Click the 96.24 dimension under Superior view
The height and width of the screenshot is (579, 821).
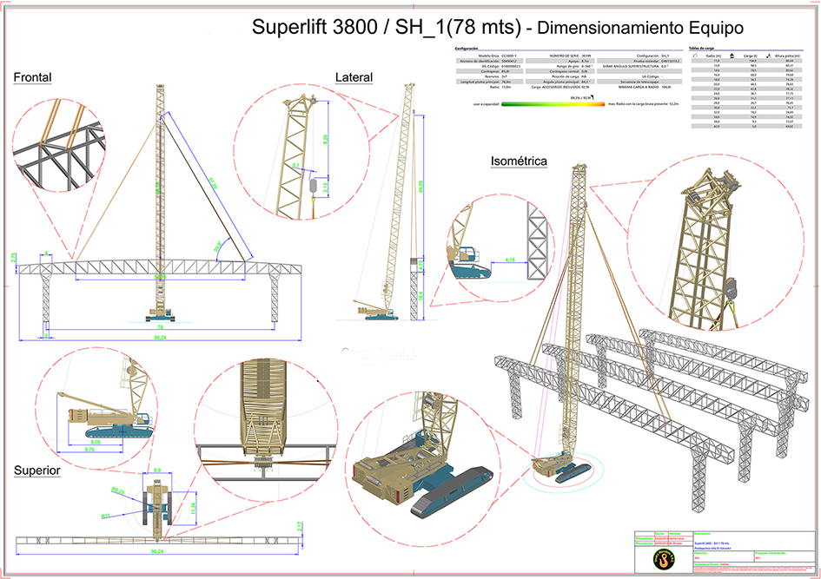click(157, 551)
